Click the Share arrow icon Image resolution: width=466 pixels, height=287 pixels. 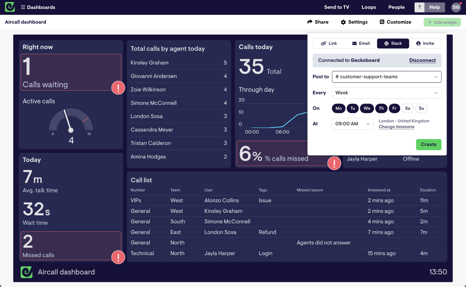click(x=310, y=22)
